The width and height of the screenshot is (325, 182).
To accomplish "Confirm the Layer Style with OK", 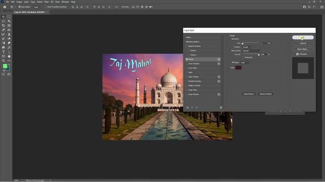I will point(303,37).
